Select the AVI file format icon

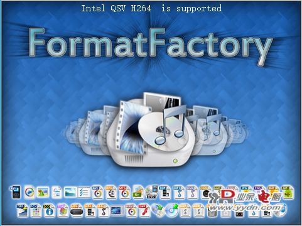coord(97,192)
